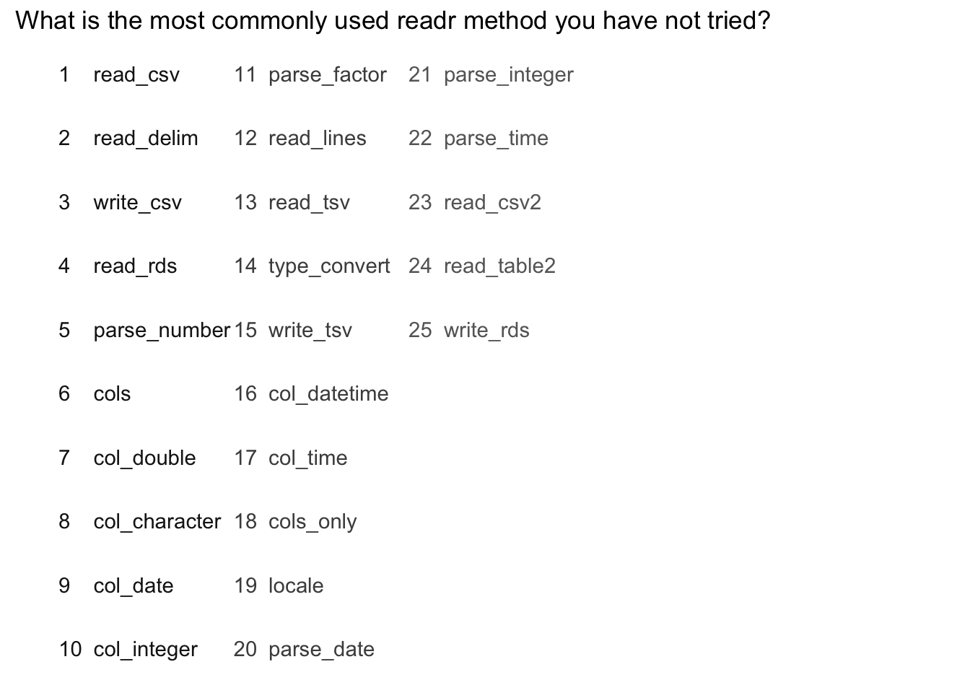Click the parse_number entry
The height and width of the screenshot is (693, 970).
click(x=162, y=331)
